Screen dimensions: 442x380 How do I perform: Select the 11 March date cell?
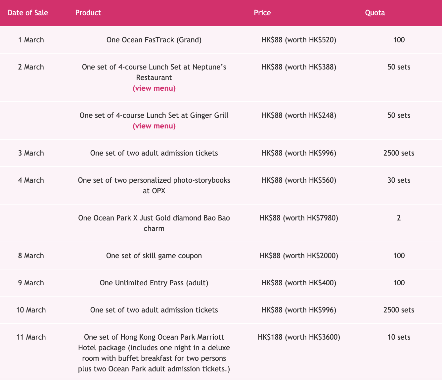pyautogui.click(x=31, y=337)
